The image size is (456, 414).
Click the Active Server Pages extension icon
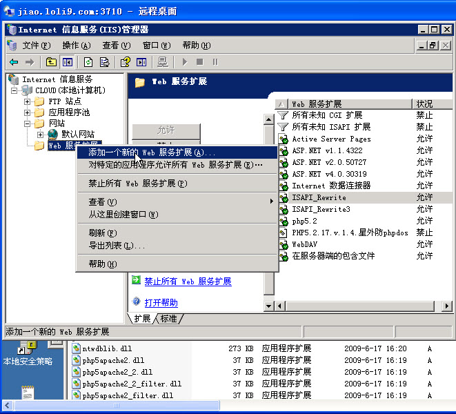tap(283, 139)
